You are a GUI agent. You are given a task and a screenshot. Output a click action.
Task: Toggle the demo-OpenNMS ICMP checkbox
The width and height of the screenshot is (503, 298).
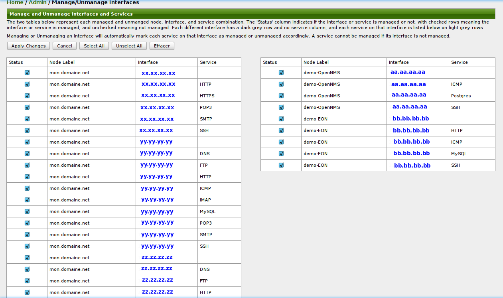click(281, 84)
